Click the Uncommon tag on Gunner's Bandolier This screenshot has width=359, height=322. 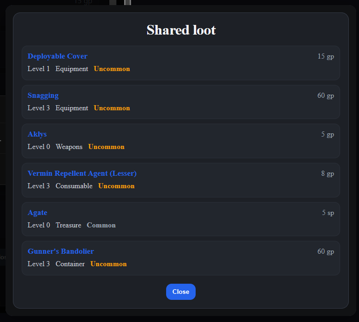click(x=108, y=264)
